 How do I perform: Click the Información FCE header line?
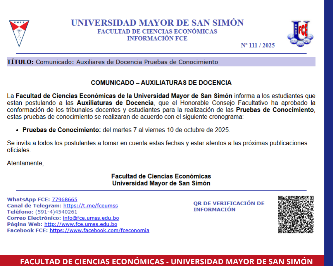[x=157, y=39]
